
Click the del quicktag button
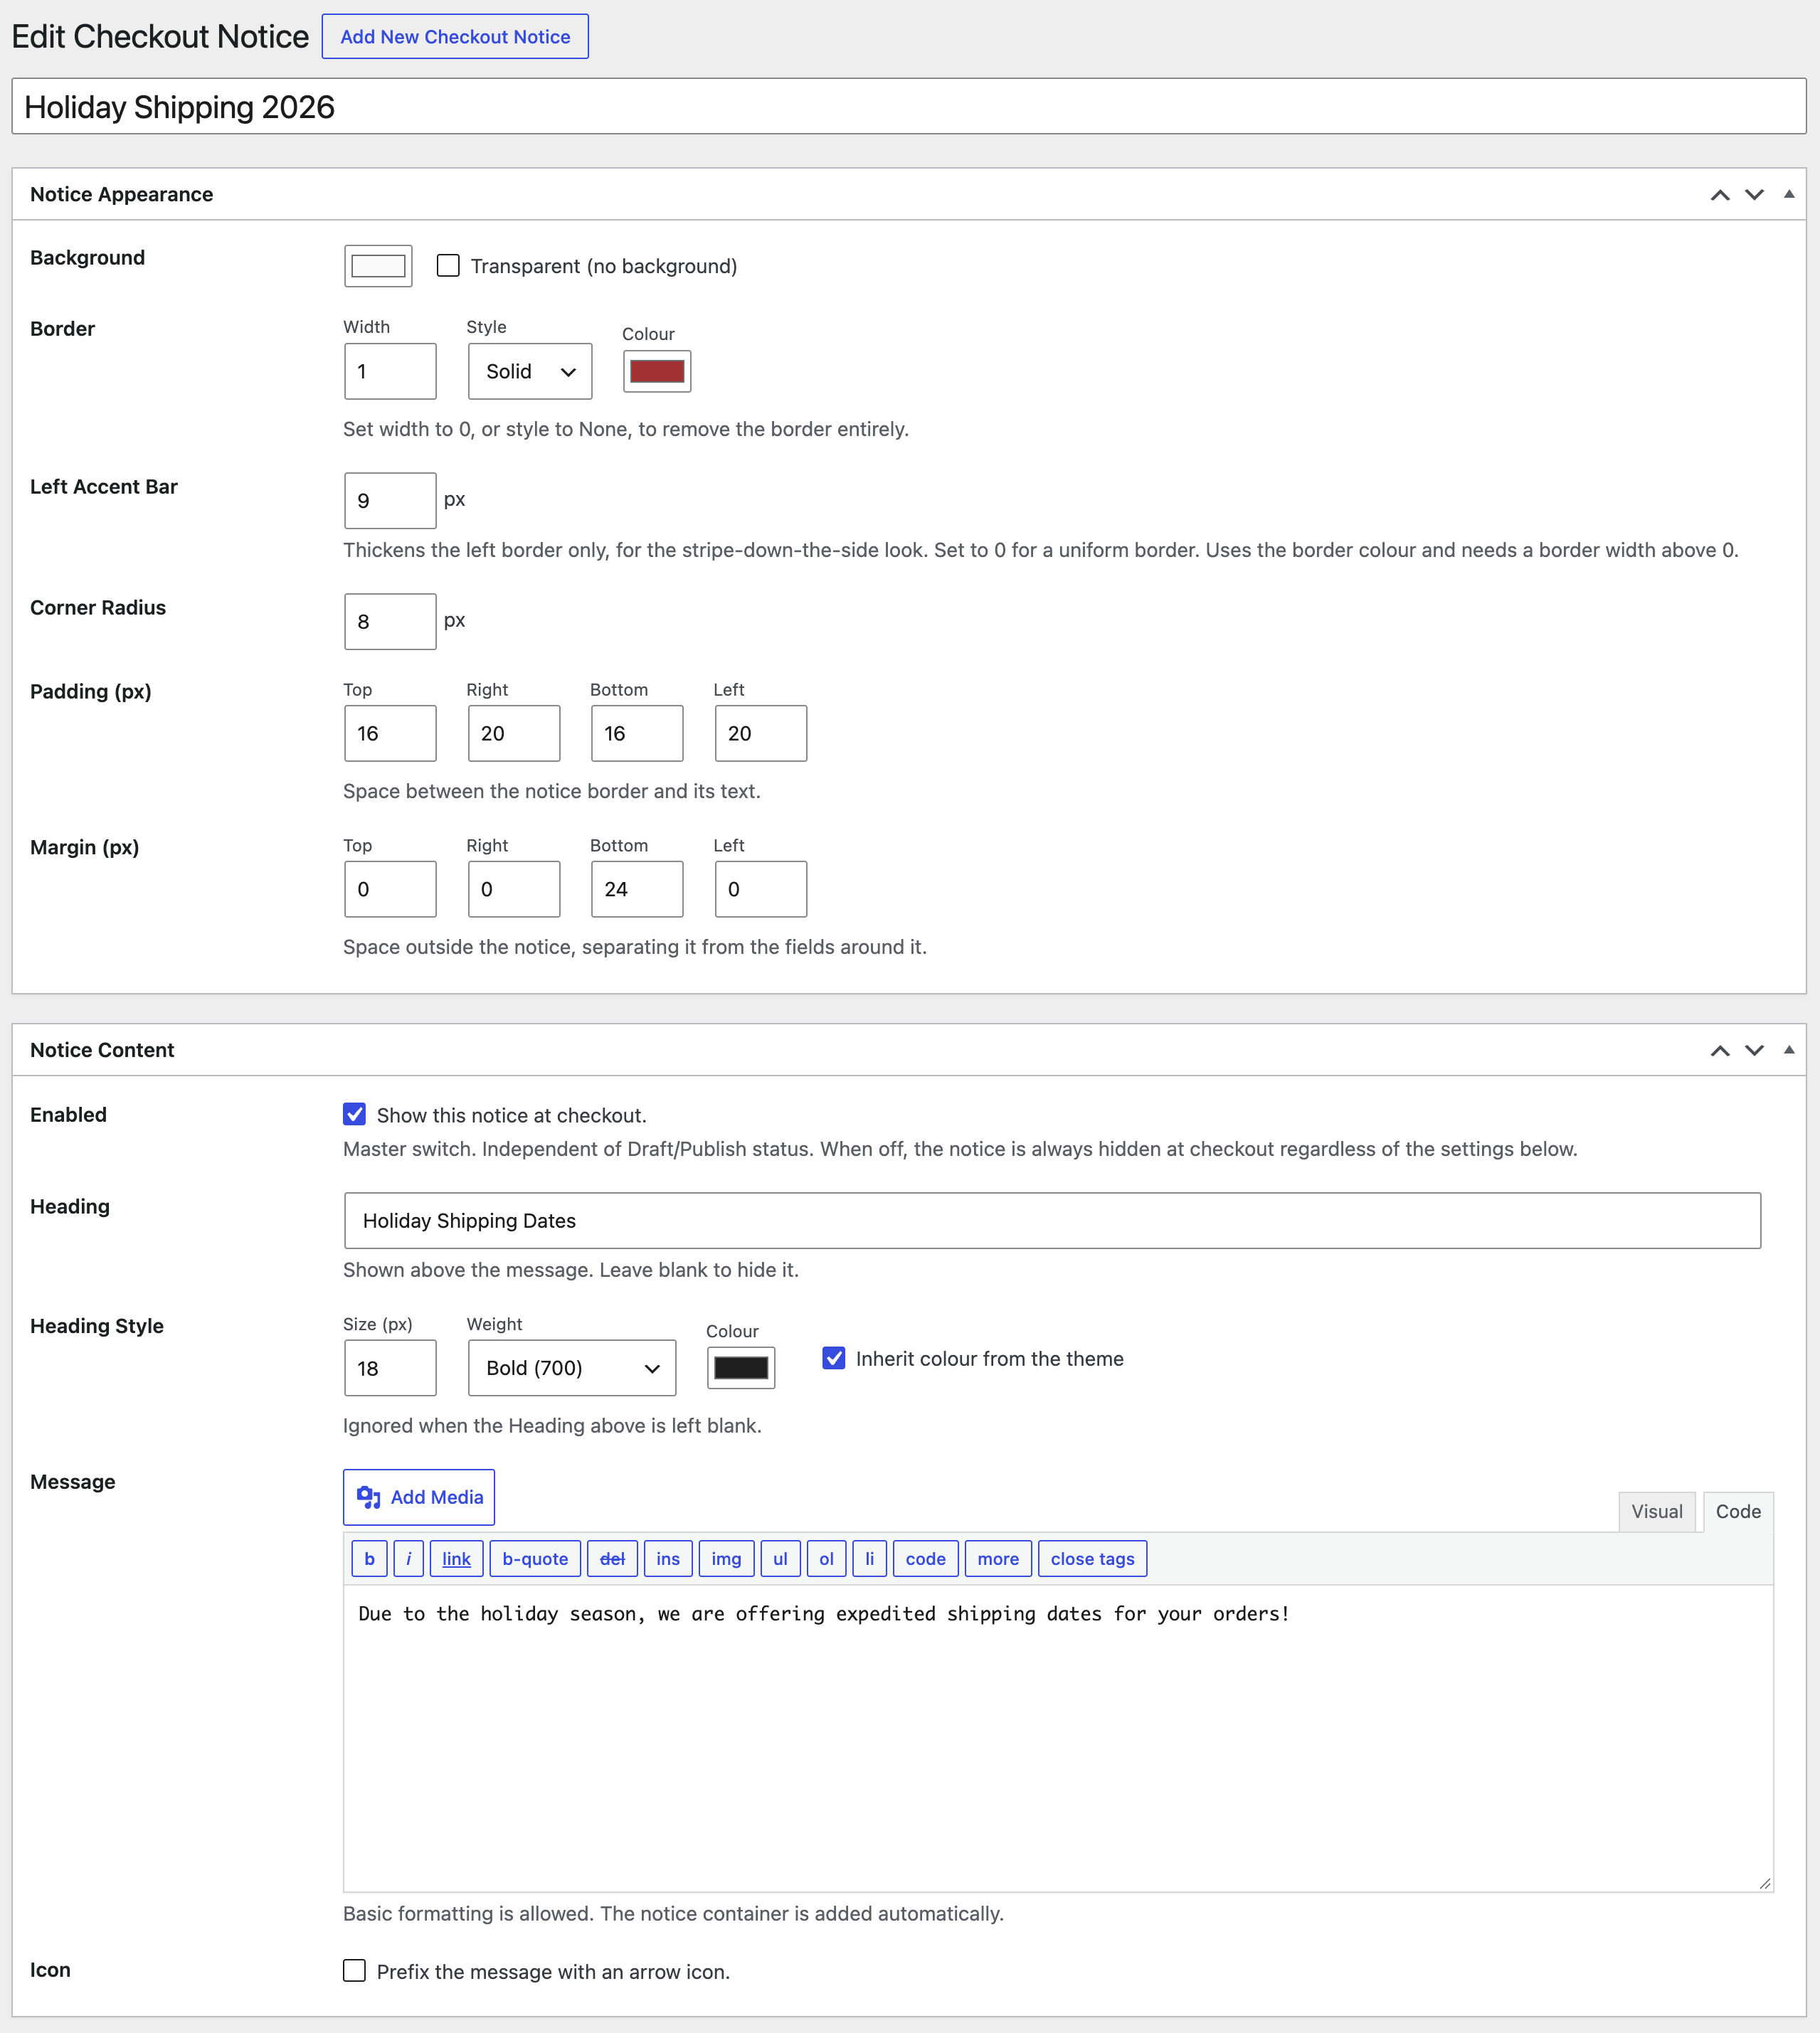612,1559
